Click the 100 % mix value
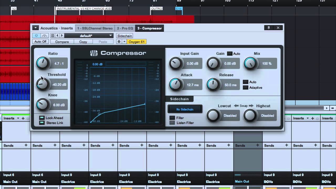336x189 pixels. coord(267,64)
